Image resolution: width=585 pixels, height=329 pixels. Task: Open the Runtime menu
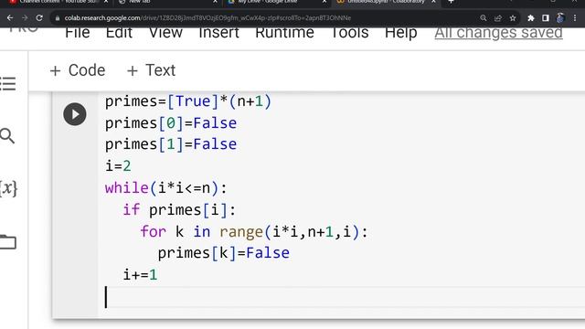point(284,33)
